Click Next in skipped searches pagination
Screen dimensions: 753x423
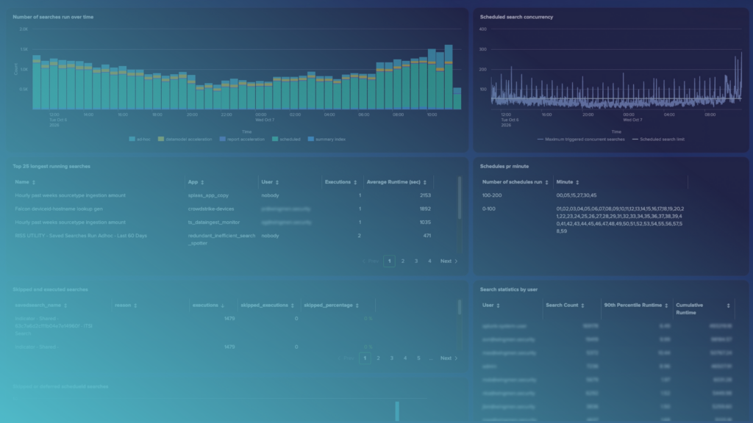pos(449,358)
